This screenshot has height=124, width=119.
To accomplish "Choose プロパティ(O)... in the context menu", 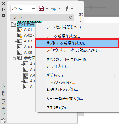I will (x=77, y=108).
